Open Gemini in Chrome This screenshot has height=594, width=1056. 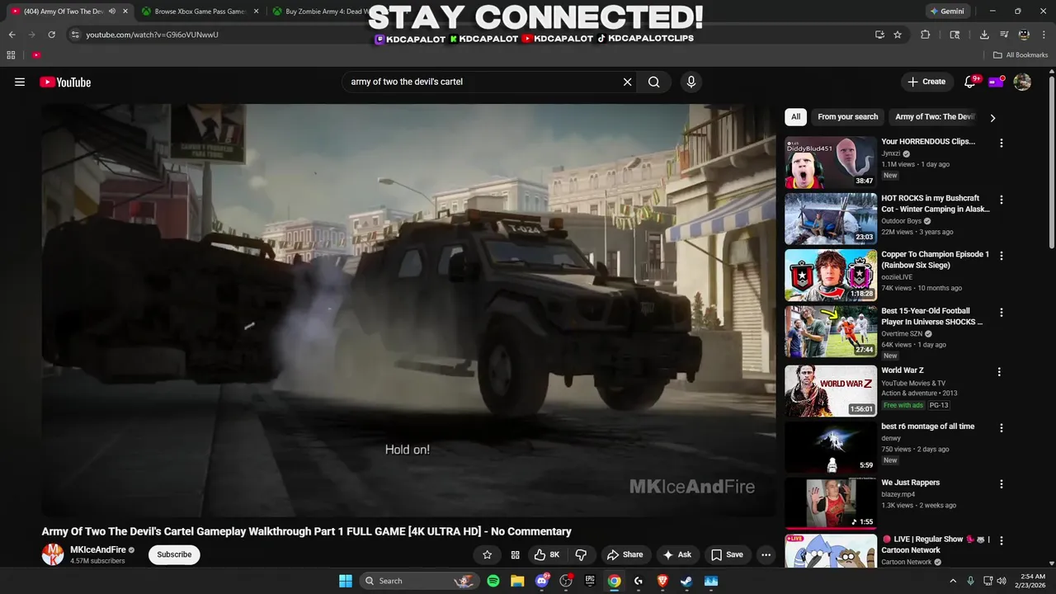pos(947,12)
